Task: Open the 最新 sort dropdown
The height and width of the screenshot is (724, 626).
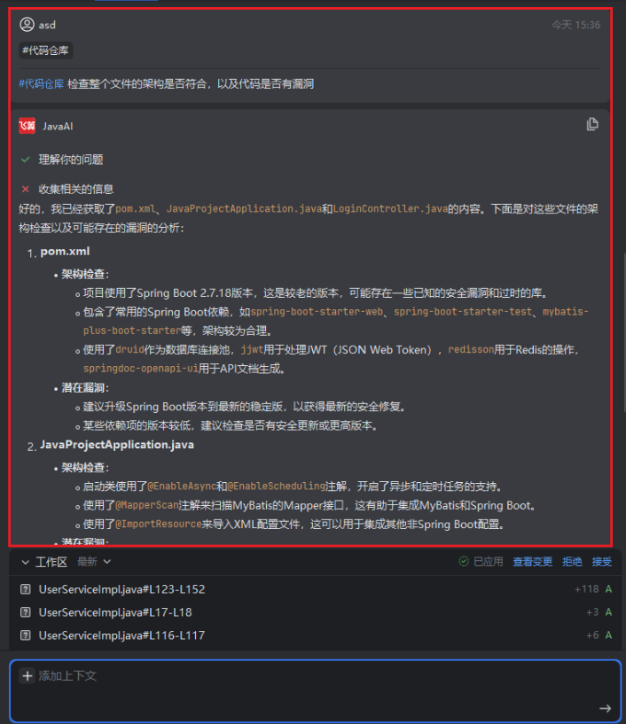Action: 94,562
